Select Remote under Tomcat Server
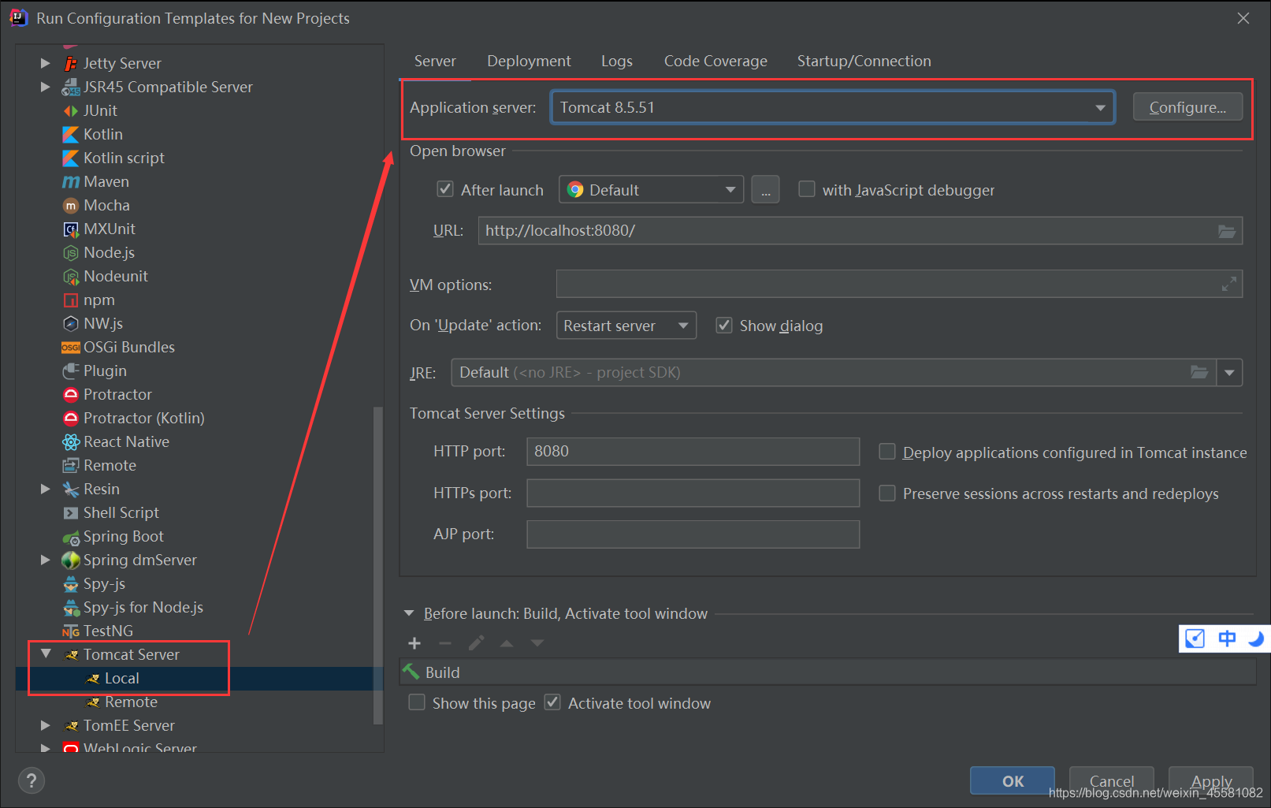1271x808 pixels. tap(131, 702)
